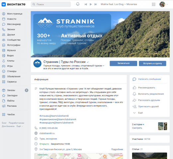Click the current track title Мэйти feat. Loc-Dog
This screenshot has width=173, height=159.
point(119,4)
